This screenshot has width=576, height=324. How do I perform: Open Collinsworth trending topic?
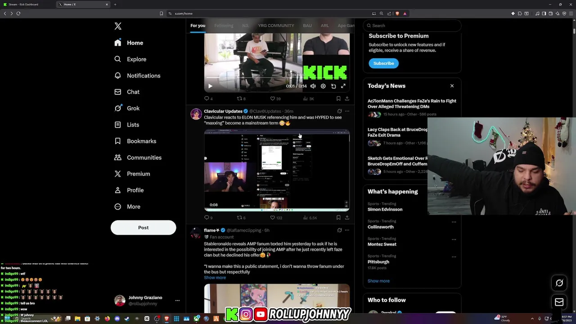tap(380, 227)
